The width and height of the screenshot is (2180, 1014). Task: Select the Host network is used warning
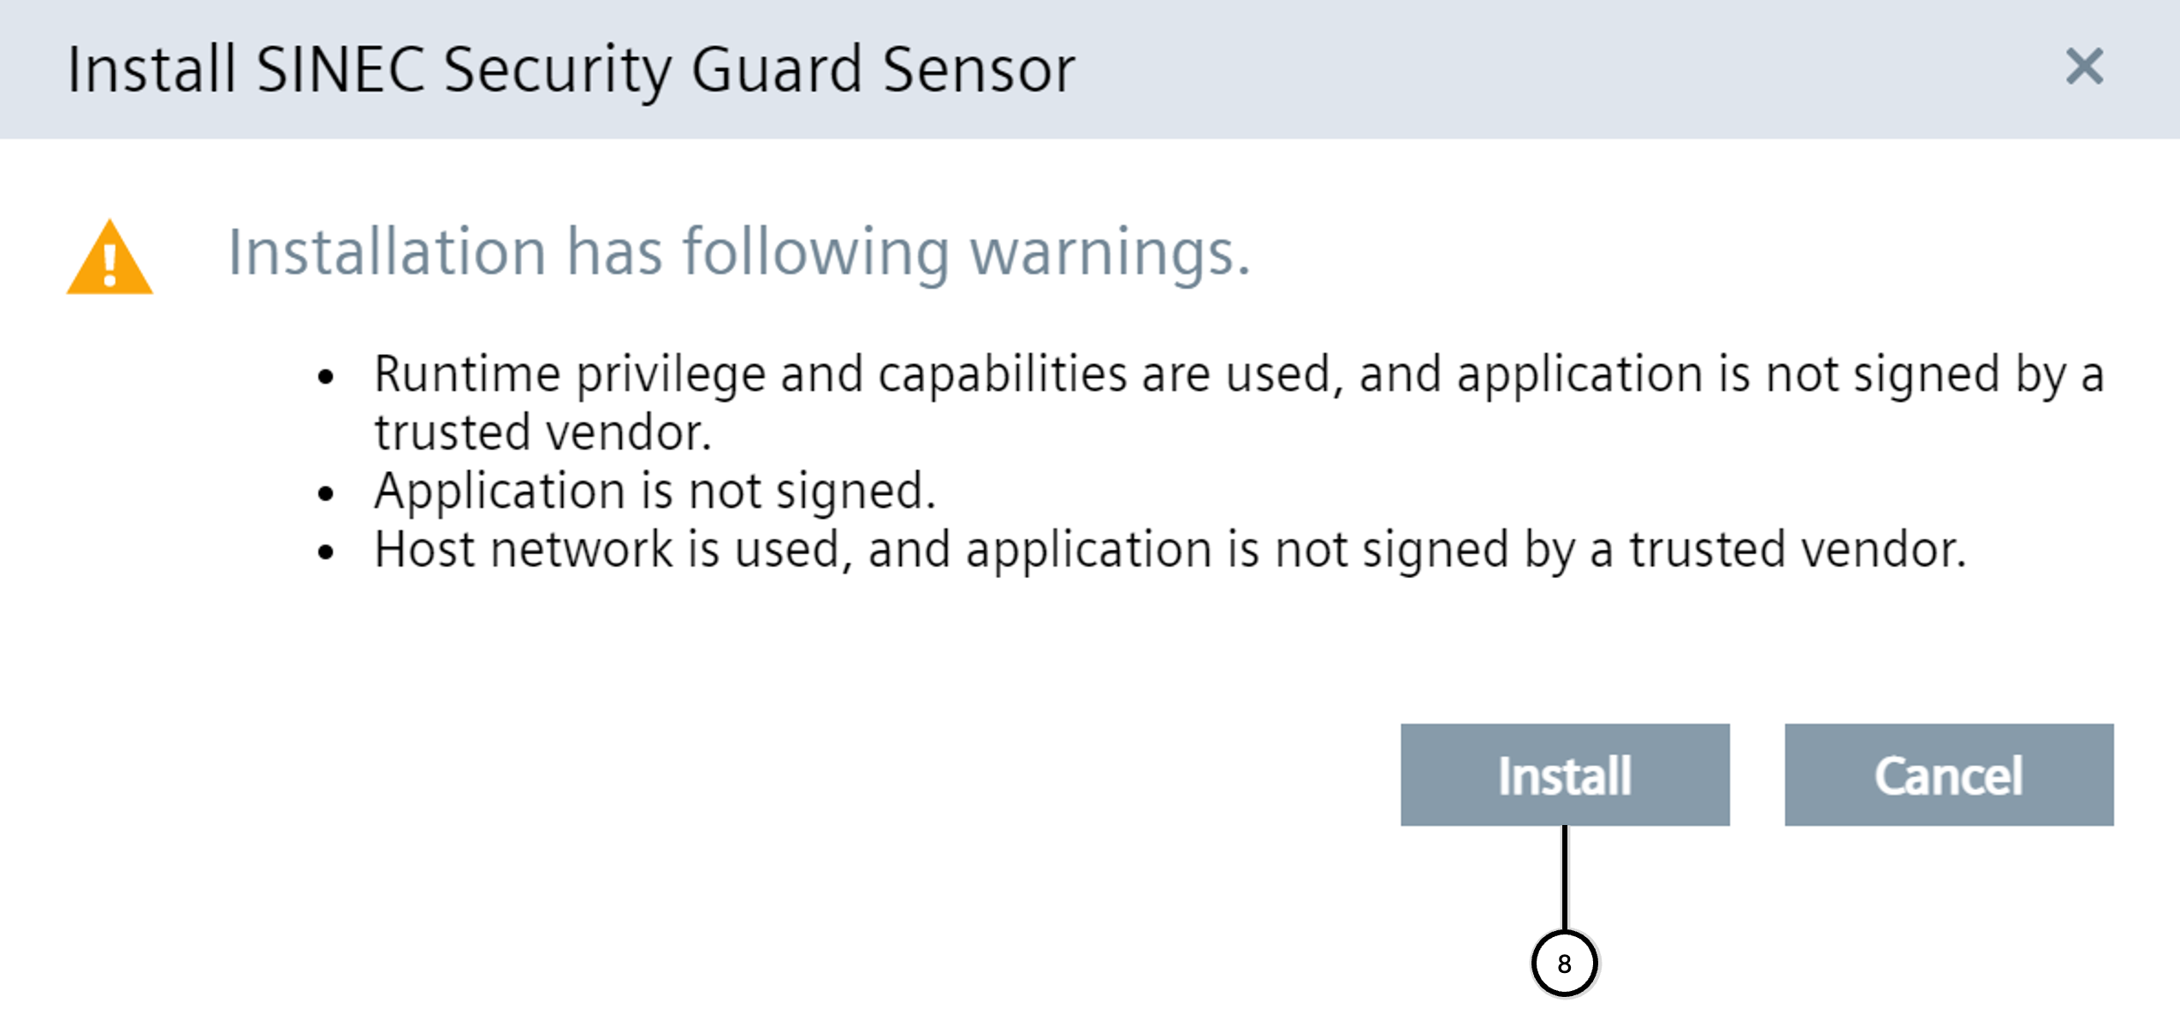point(1170,550)
